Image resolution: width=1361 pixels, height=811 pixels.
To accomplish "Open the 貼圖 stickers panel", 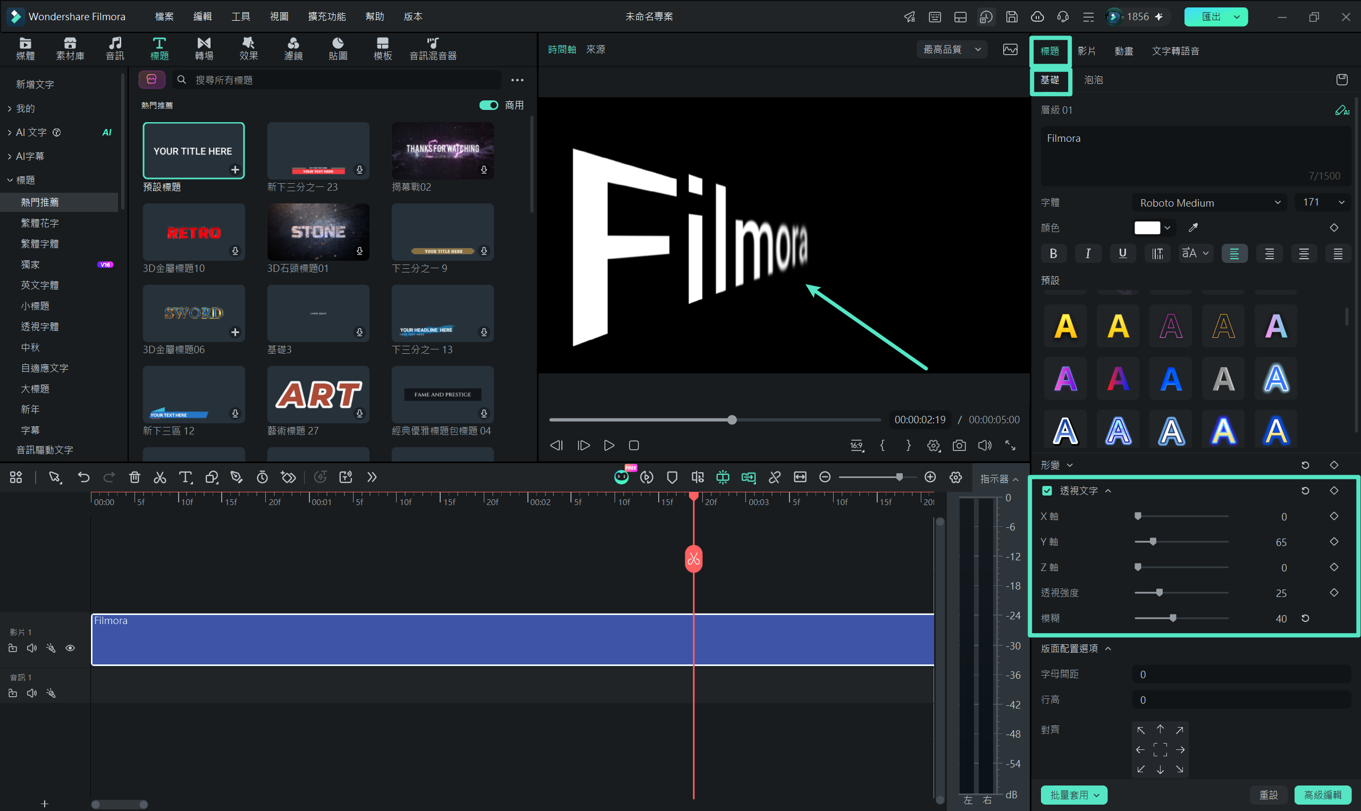I will [338, 49].
